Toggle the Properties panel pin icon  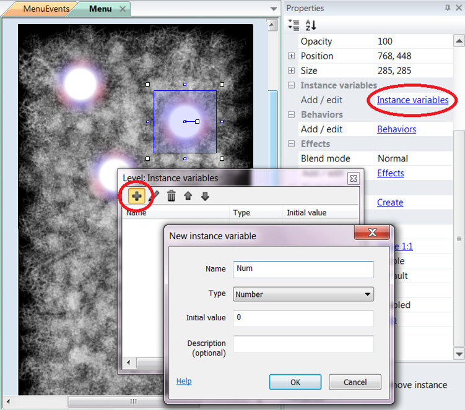[x=448, y=8]
